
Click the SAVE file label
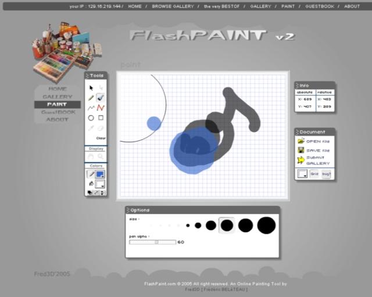click(x=318, y=151)
